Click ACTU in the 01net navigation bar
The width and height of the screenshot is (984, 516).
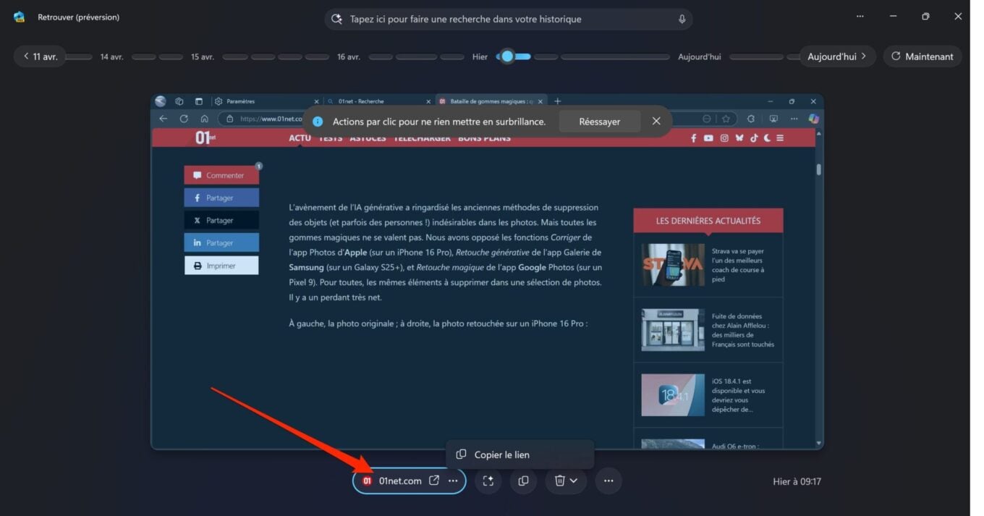300,138
